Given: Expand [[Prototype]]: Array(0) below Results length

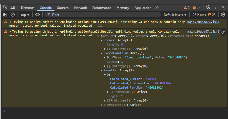Looking at the screenshot, I should point(105,101).
